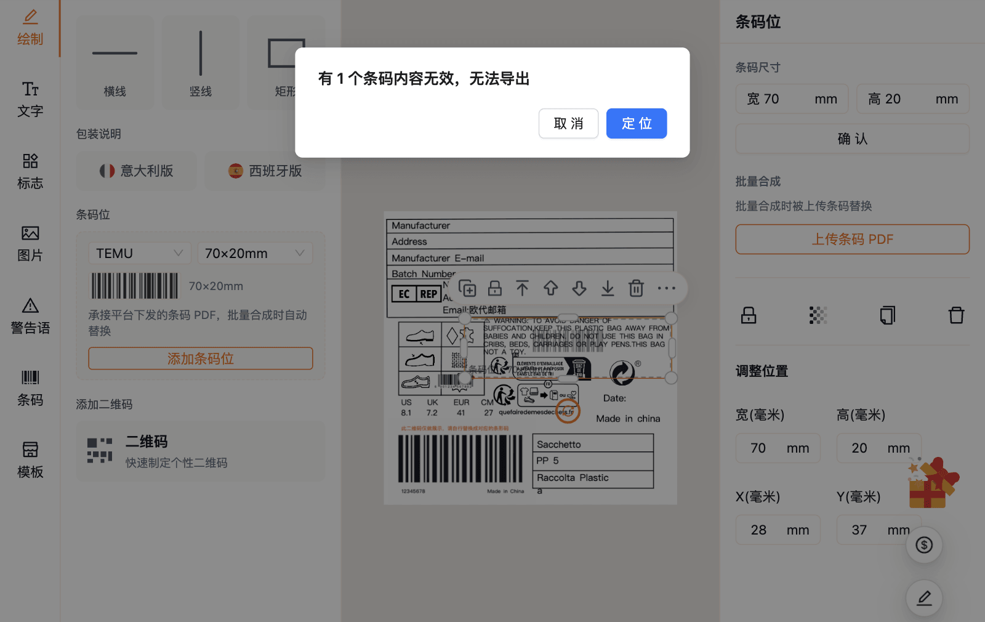985x622 pixels.
Task: Click the dollar coin floating button
Action: point(924,545)
